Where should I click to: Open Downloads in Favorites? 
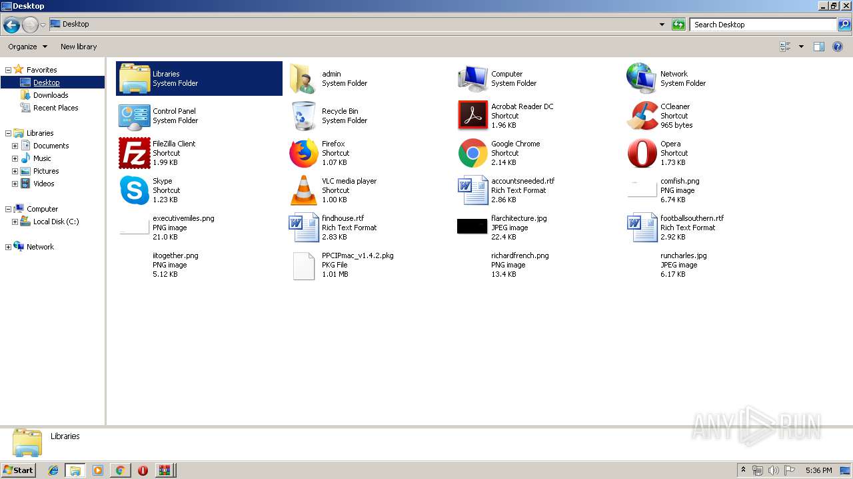point(51,95)
